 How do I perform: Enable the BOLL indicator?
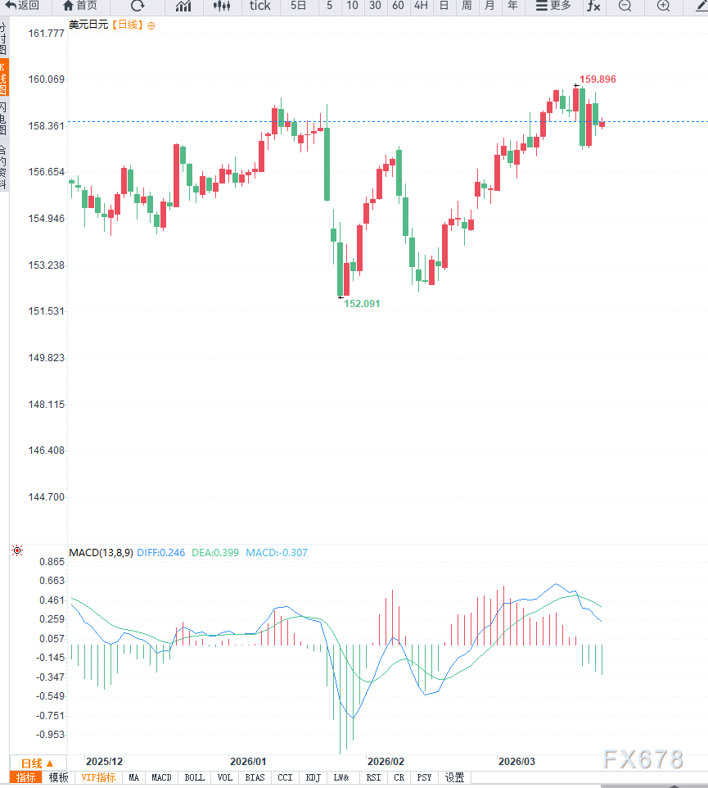pyautogui.click(x=195, y=777)
